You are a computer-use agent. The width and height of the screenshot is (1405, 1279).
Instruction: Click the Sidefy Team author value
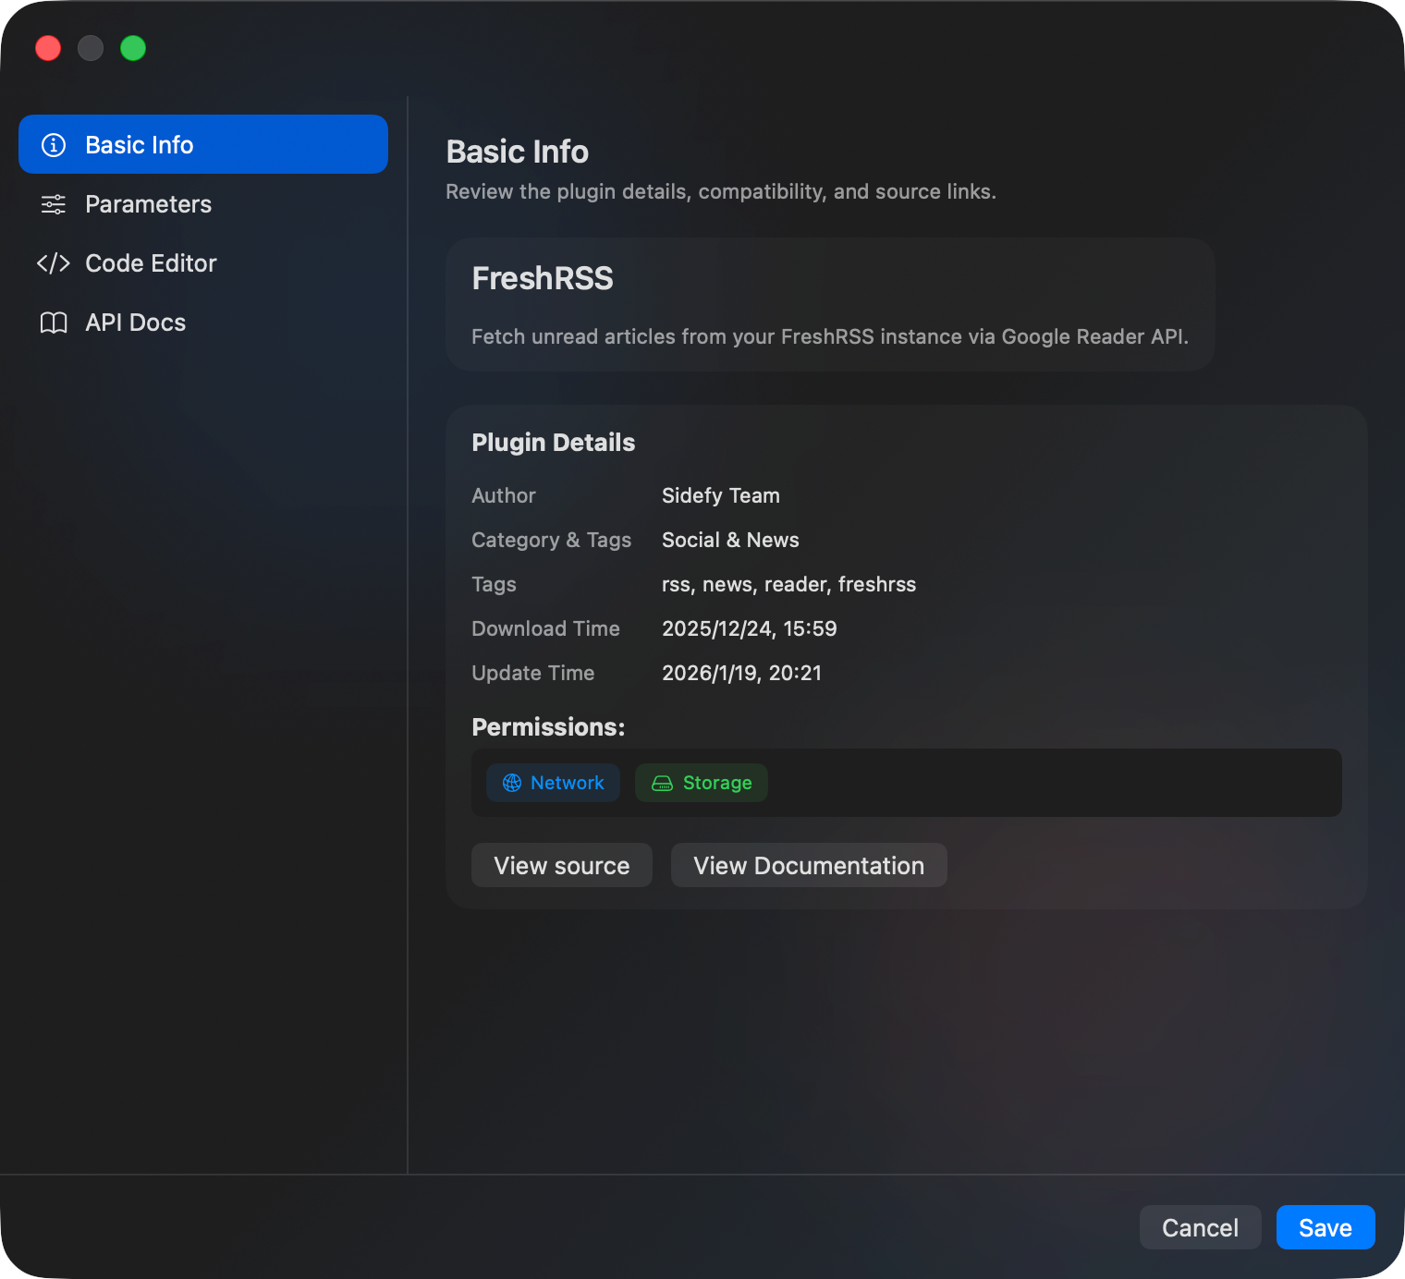point(721,495)
